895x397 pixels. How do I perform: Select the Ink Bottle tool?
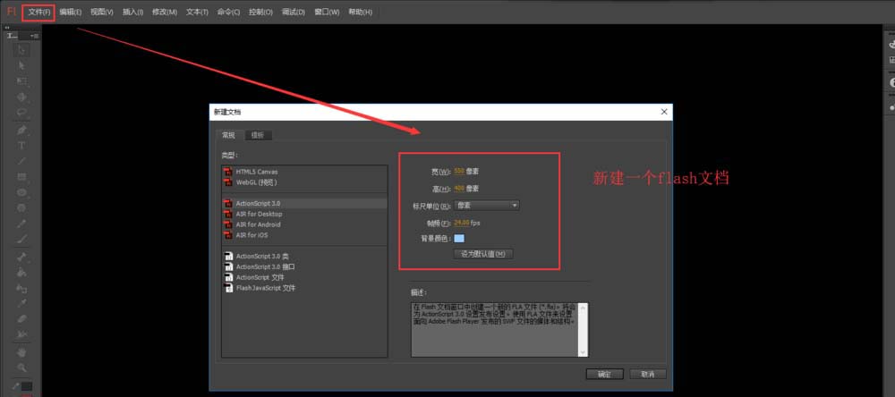pyautogui.click(x=21, y=289)
